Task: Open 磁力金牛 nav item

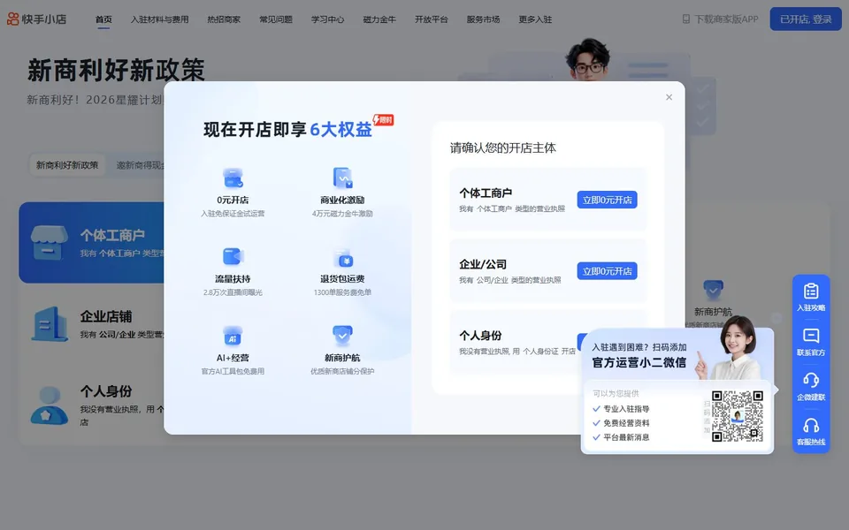Action: coord(379,19)
